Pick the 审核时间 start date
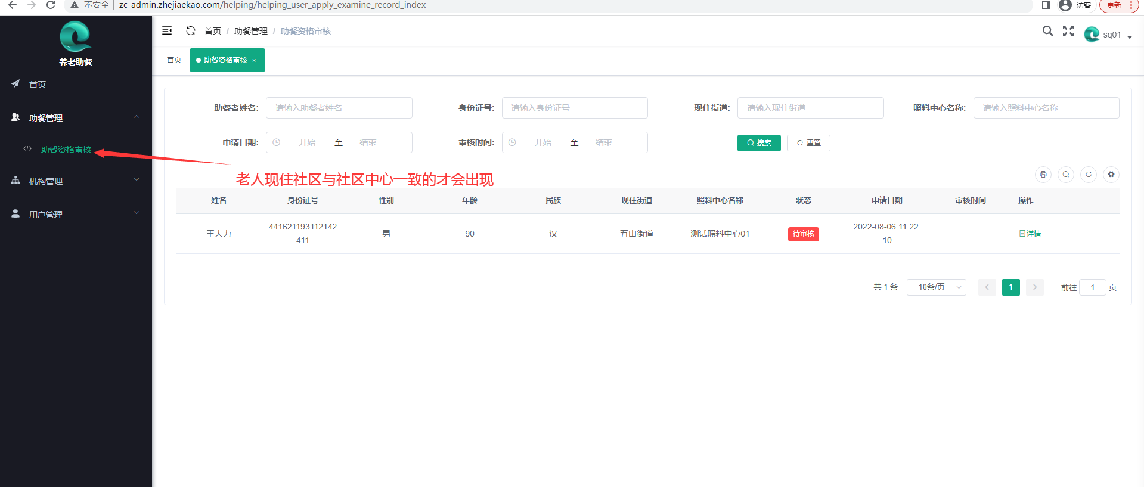 [543, 142]
